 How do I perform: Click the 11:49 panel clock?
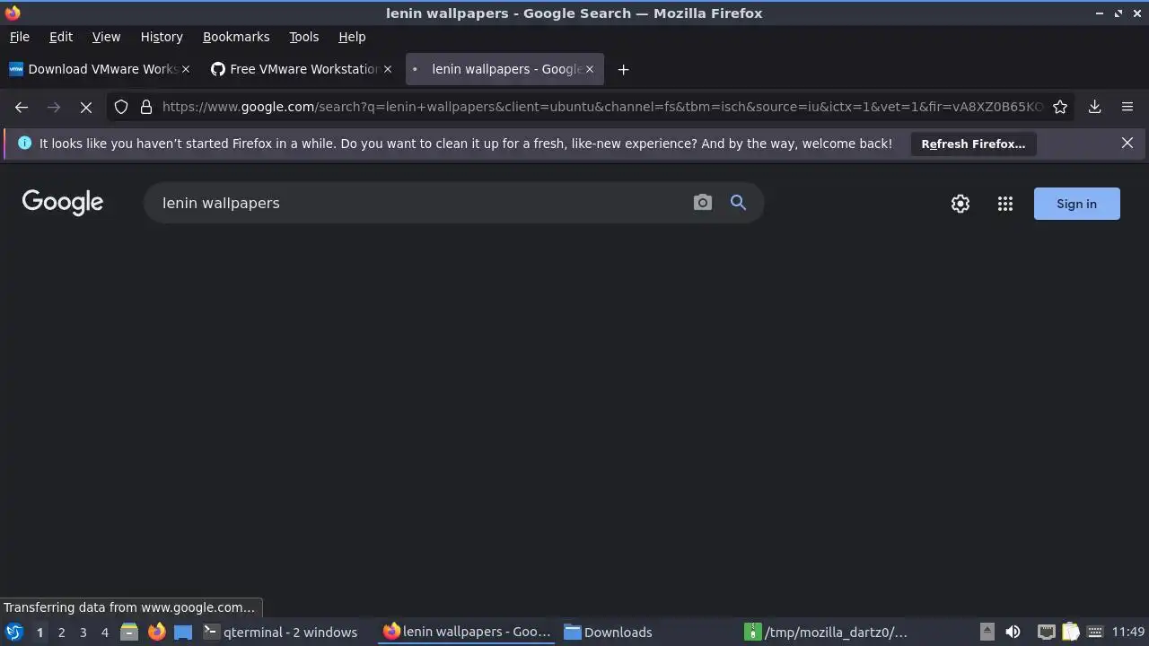point(1128,632)
